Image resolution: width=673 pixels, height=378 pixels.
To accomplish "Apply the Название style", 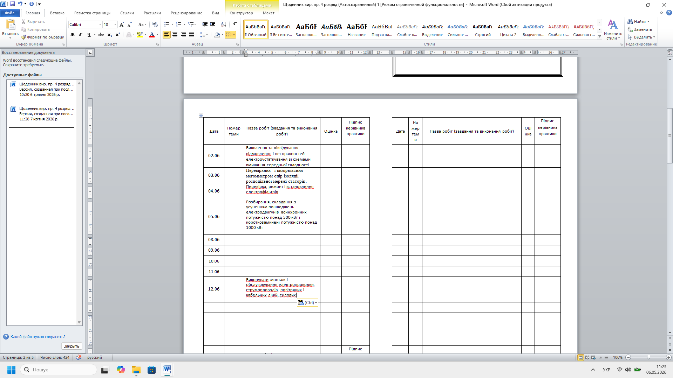I will (357, 29).
